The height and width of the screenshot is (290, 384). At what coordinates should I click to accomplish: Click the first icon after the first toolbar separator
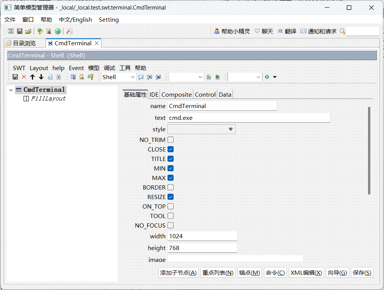[73, 77]
